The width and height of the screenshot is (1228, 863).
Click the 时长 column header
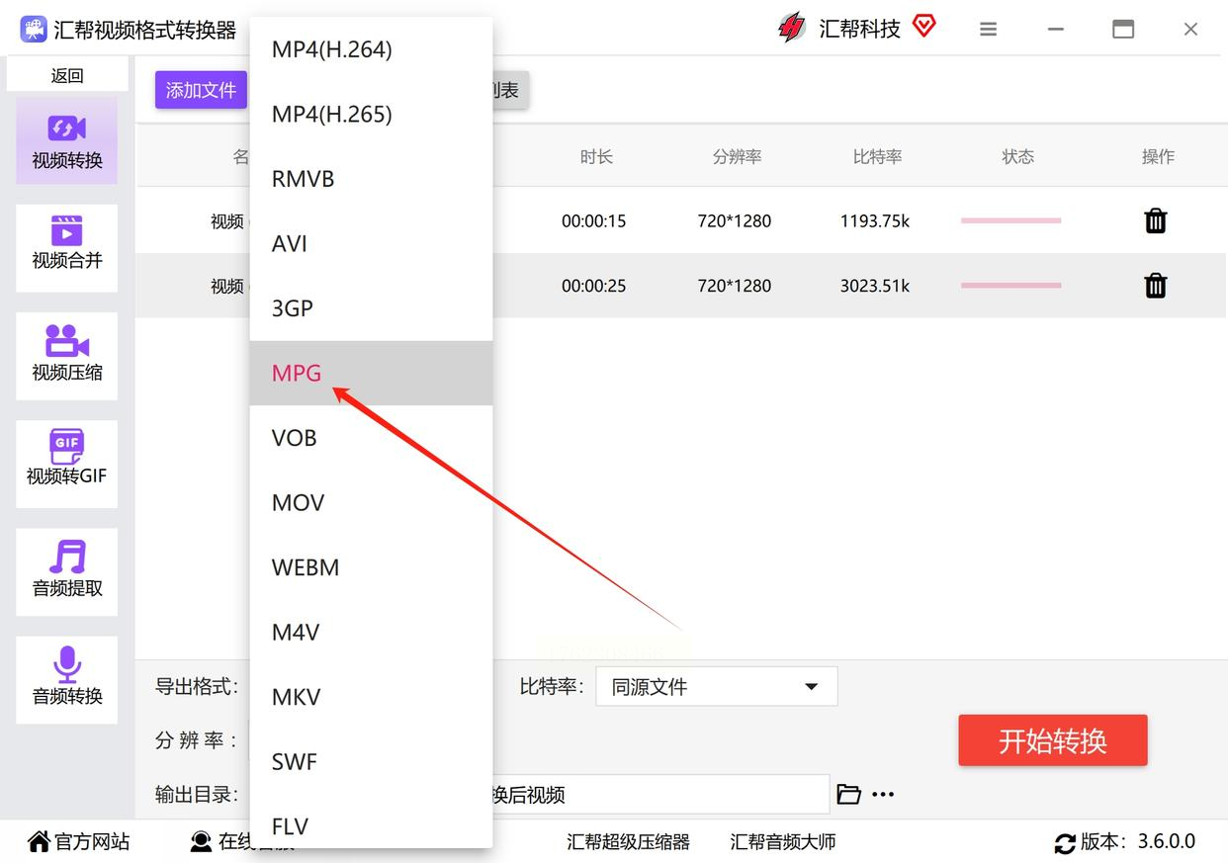[596, 156]
